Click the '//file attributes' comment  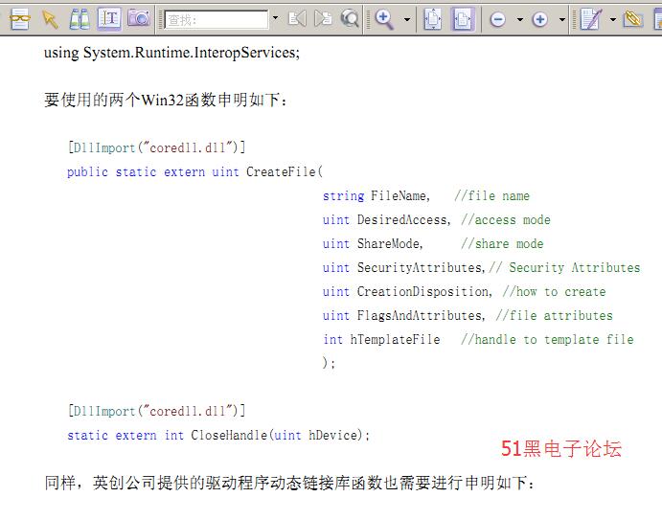tap(555, 316)
